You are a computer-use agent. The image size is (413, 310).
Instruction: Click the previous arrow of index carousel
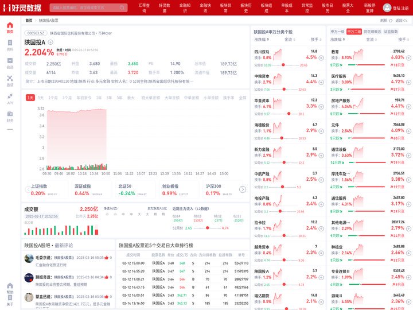[28, 189]
